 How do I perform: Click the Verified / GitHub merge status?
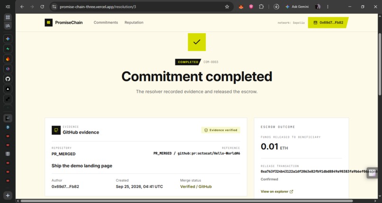tap(196, 186)
